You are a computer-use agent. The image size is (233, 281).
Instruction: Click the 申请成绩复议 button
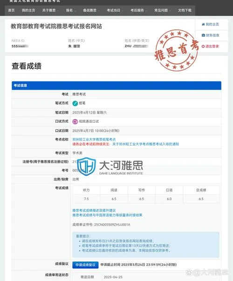pos(85,265)
